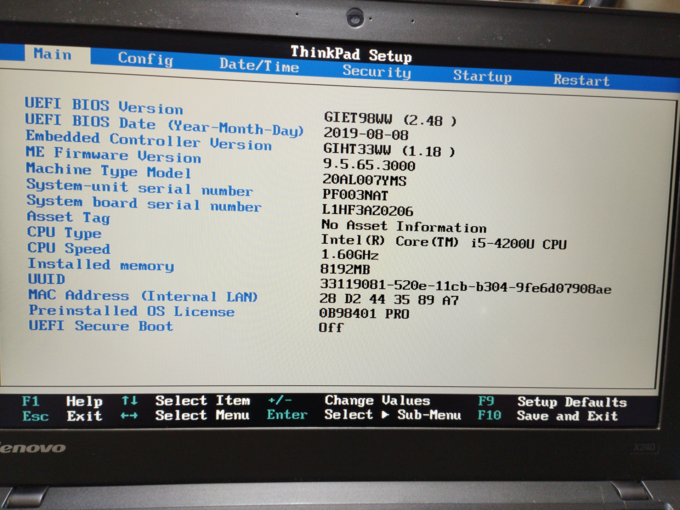Image resolution: width=680 pixels, height=510 pixels.
Task: Select firmware value 9.5.65.3000
Action: [x=369, y=165]
